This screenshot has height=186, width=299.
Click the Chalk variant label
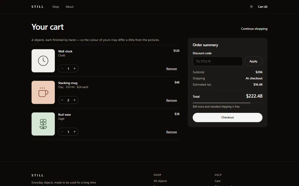pyautogui.click(x=62, y=55)
